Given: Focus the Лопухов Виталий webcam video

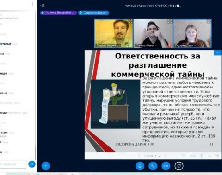Looking at the screenshot, I should click(x=114, y=34).
